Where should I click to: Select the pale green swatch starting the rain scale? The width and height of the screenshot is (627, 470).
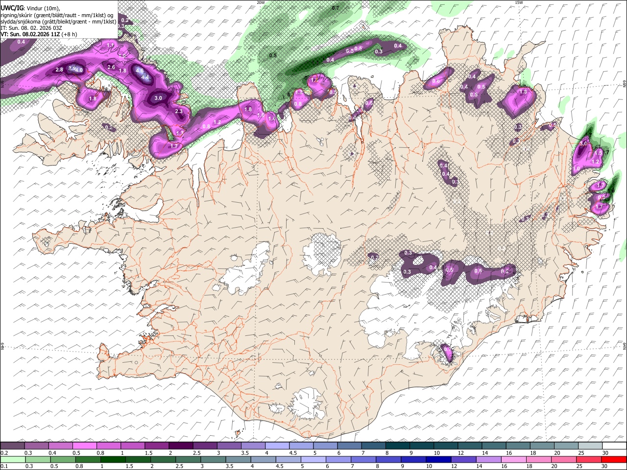click(13, 460)
